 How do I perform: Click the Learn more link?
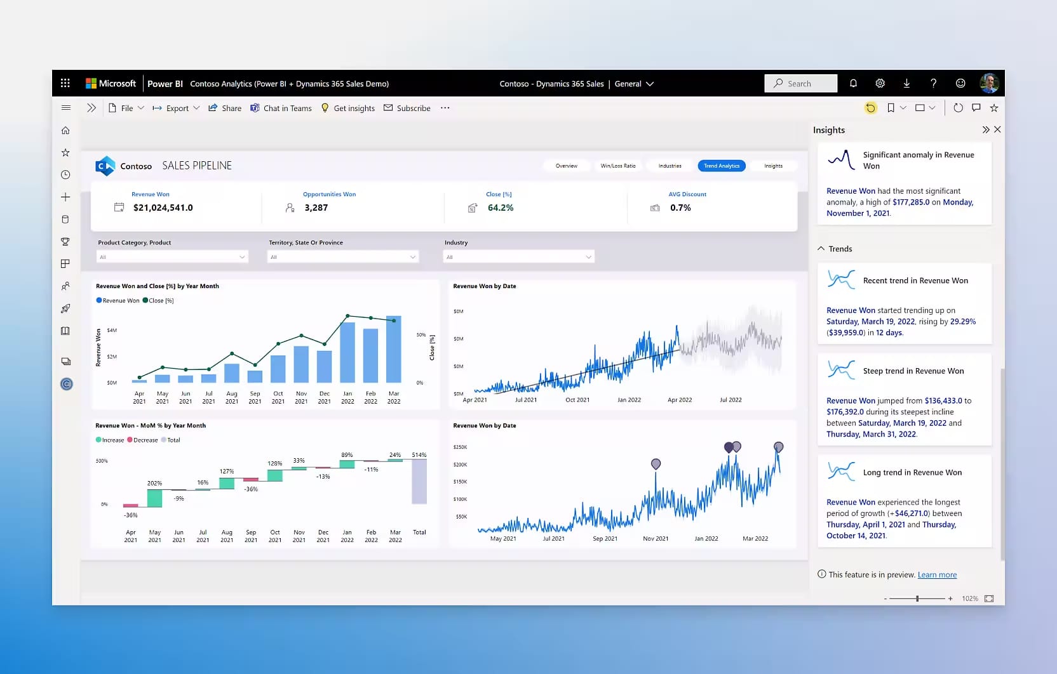(937, 574)
